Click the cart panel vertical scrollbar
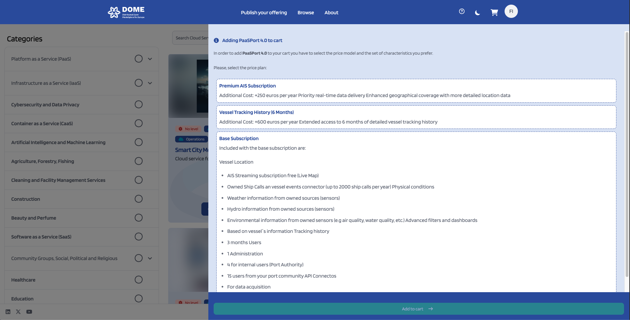The height and width of the screenshot is (320, 630). [x=627, y=154]
